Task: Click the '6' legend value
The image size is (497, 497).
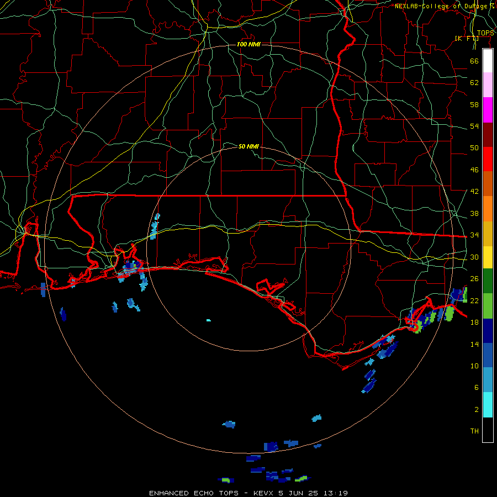Action: pyautogui.click(x=477, y=388)
